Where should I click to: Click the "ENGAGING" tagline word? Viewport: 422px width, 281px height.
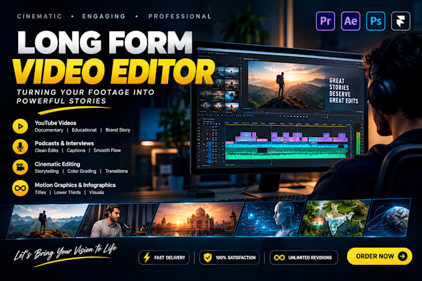(x=104, y=16)
